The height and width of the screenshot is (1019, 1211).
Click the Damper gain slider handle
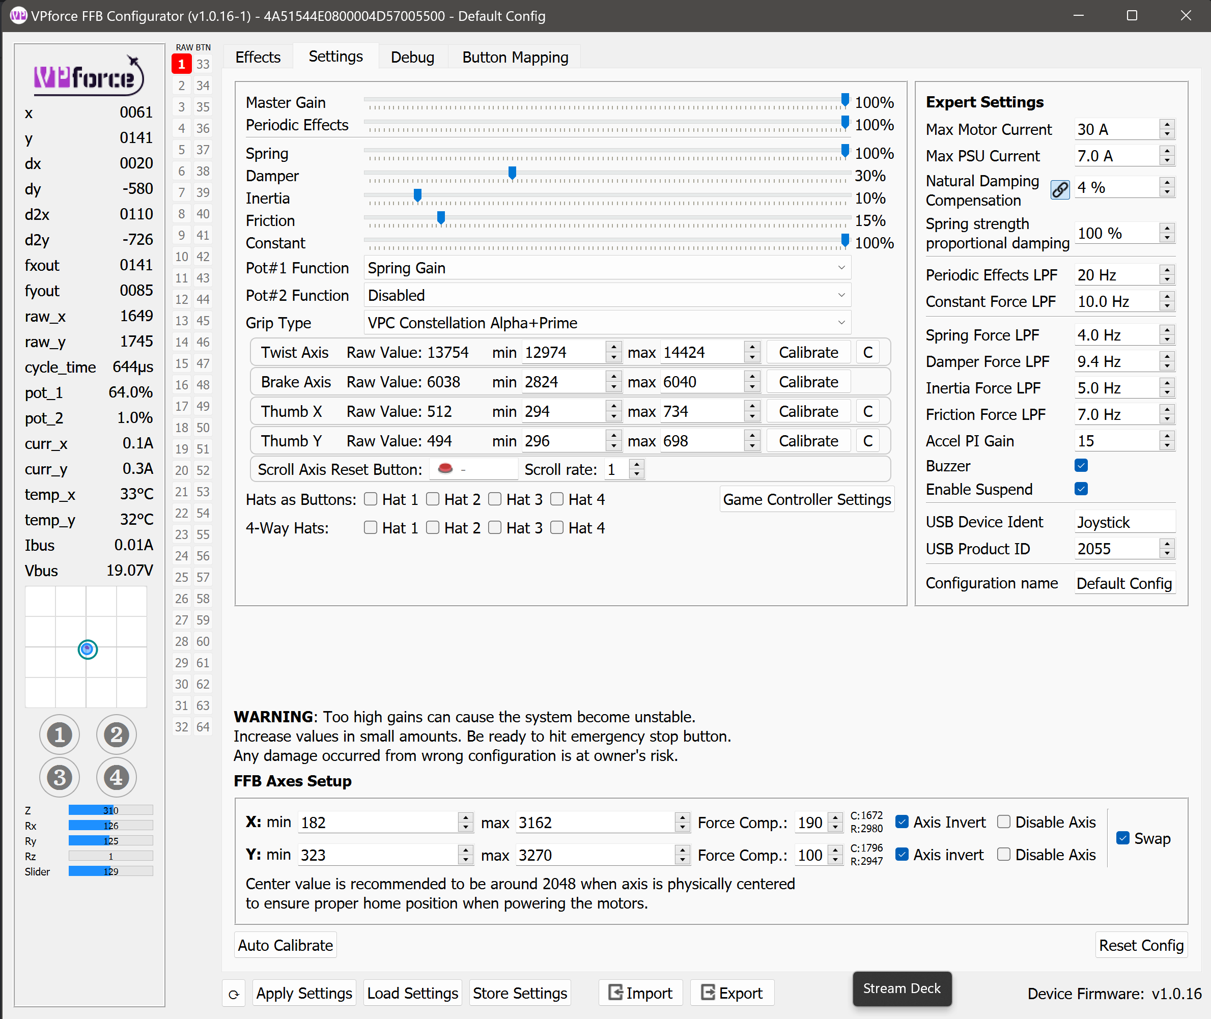(x=512, y=173)
